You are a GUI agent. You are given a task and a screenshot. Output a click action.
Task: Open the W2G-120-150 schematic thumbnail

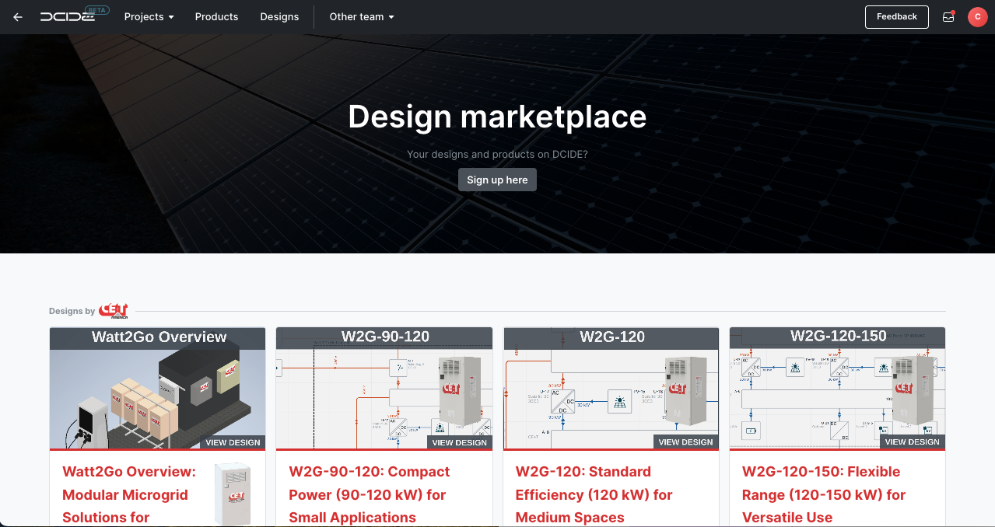point(837,388)
